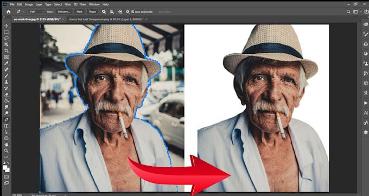Image resolution: width=369 pixels, height=196 pixels.
Task: Open the Layers panel icon
Action: [365, 132]
